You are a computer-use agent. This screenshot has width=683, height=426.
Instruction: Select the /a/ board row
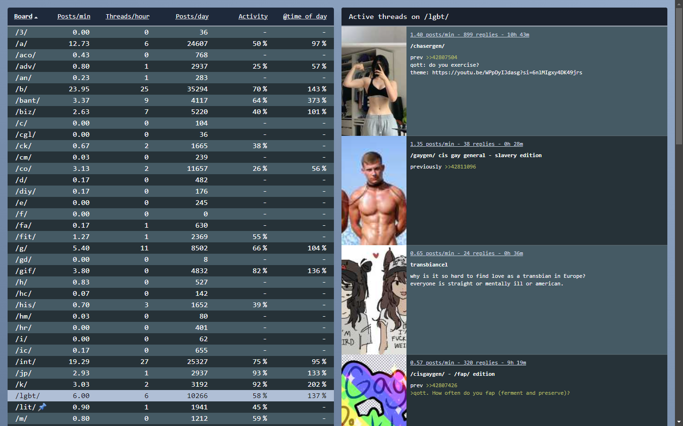[x=171, y=44]
